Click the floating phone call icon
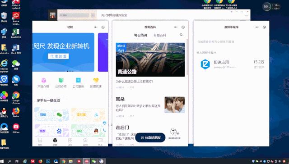The height and width of the screenshot is (164, 289). pos(104,130)
